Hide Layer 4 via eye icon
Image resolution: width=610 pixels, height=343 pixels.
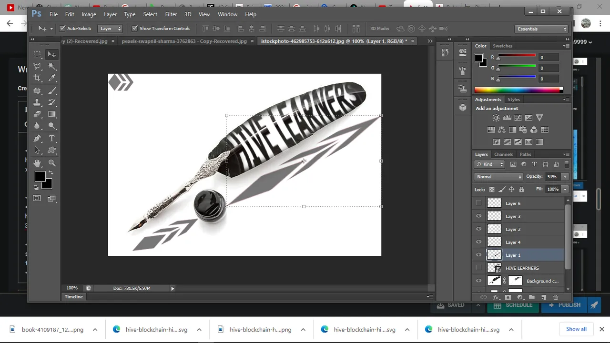click(x=478, y=242)
